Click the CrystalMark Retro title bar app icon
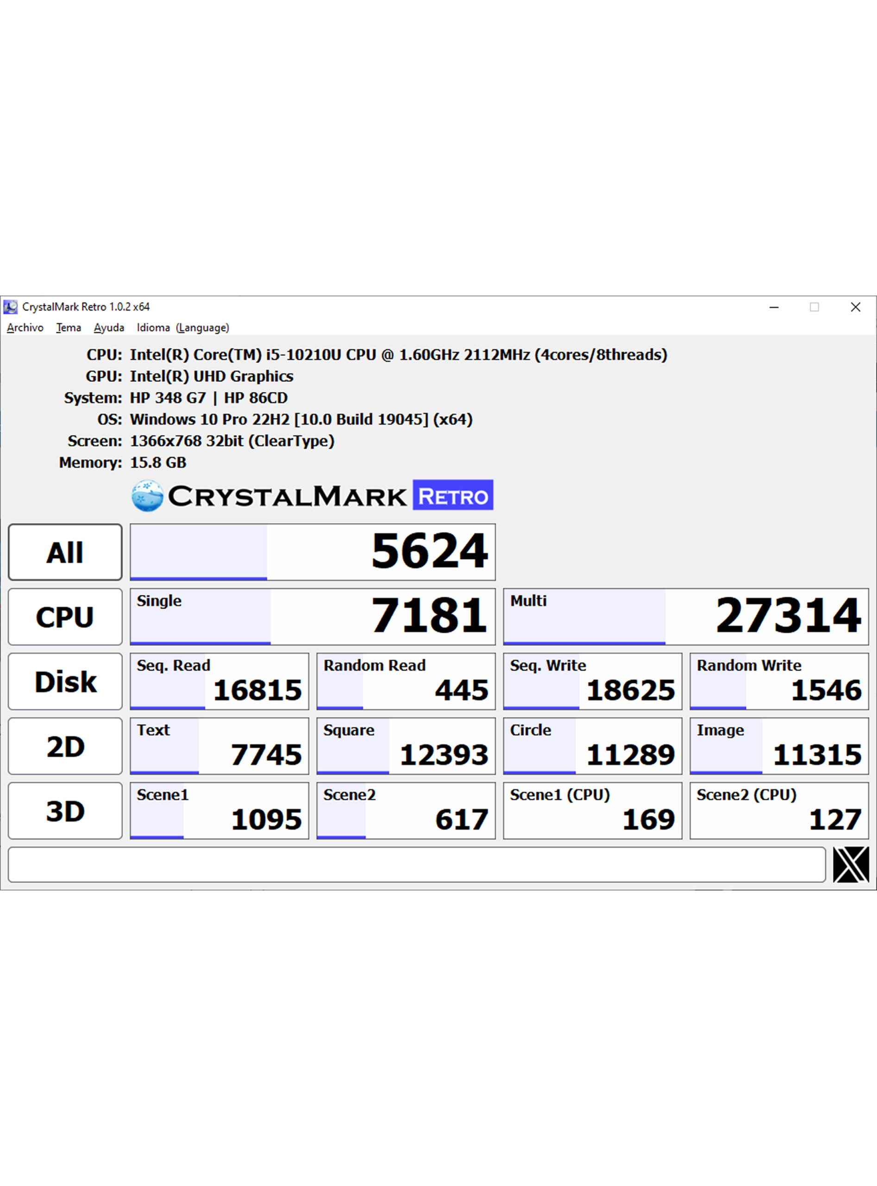Screen dimensions: 877x1186 [10, 307]
